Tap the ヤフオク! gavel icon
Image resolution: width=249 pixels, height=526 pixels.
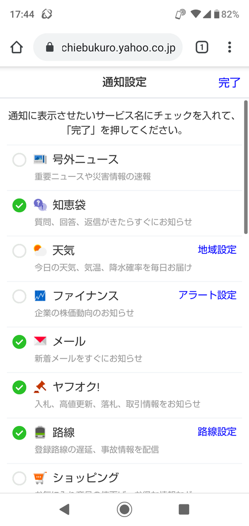click(x=40, y=387)
